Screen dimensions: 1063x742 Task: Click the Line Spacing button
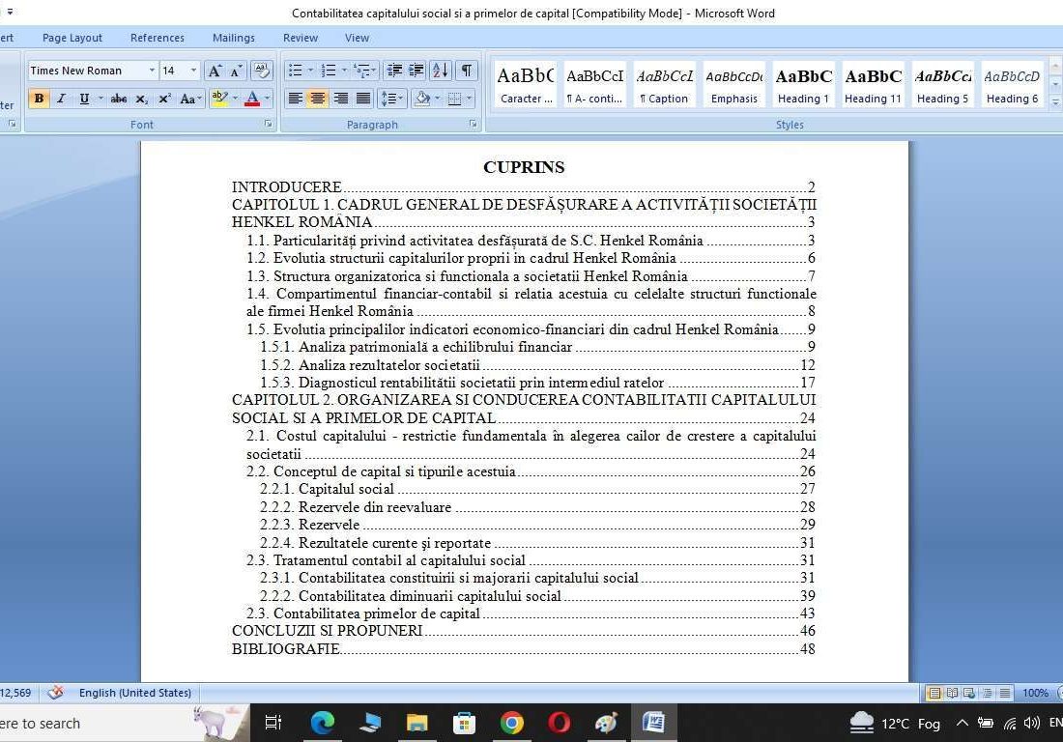pos(391,99)
